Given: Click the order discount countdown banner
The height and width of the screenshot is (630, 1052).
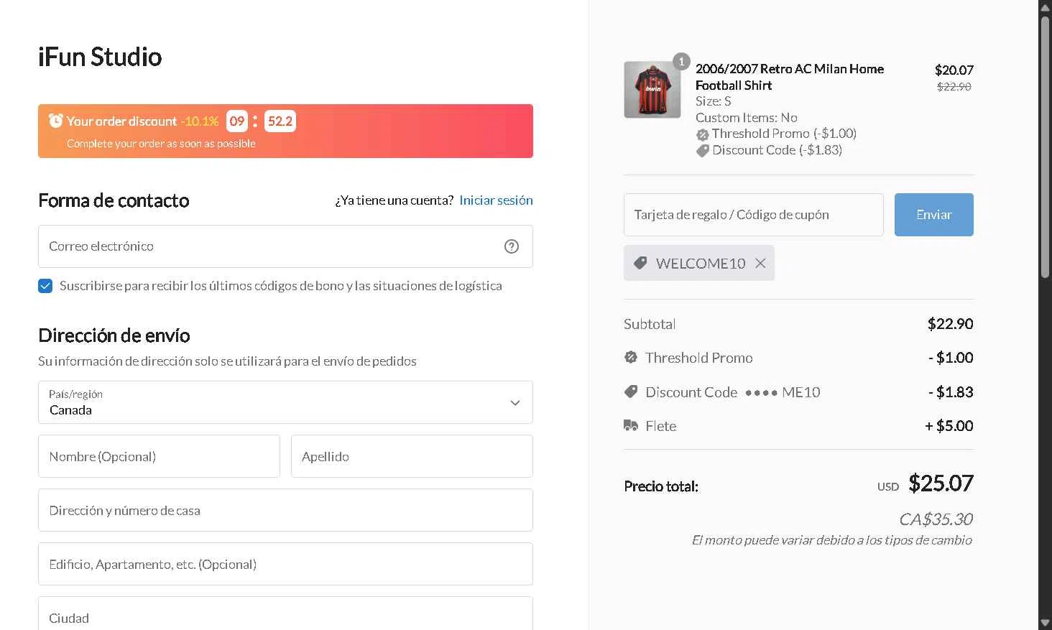Looking at the screenshot, I should [x=285, y=131].
